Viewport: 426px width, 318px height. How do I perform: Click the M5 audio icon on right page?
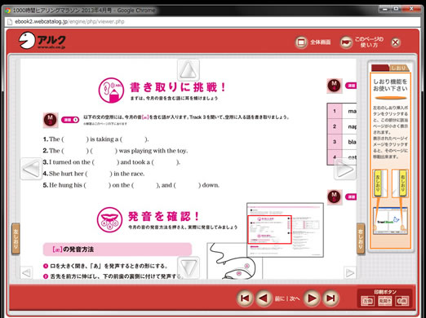coord(334,197)
